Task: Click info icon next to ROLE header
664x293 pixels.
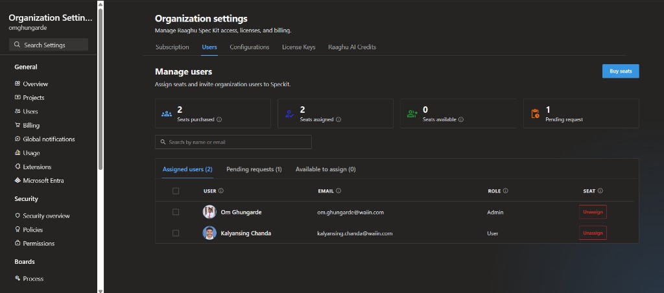Action: pyautogui.click(x=506, y=191)
